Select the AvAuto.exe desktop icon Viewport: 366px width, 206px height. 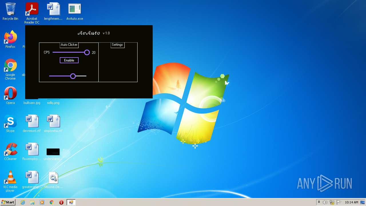[75, 11]
